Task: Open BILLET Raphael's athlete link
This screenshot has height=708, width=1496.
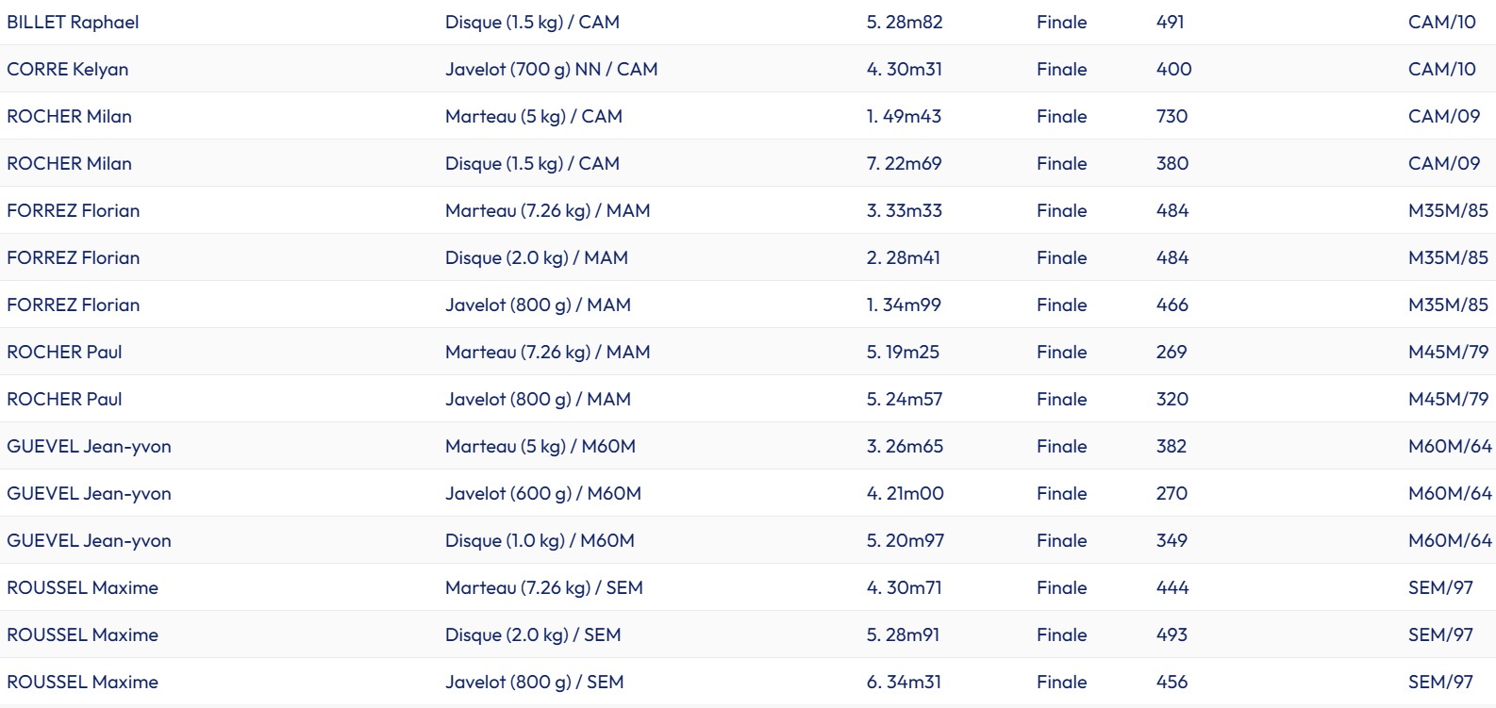Action: (73, 22)
